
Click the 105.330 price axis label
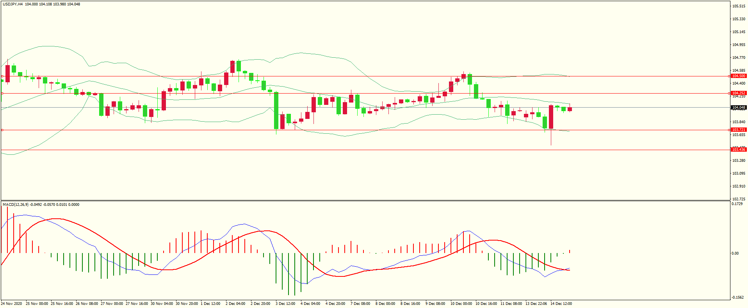pos(739,19)
